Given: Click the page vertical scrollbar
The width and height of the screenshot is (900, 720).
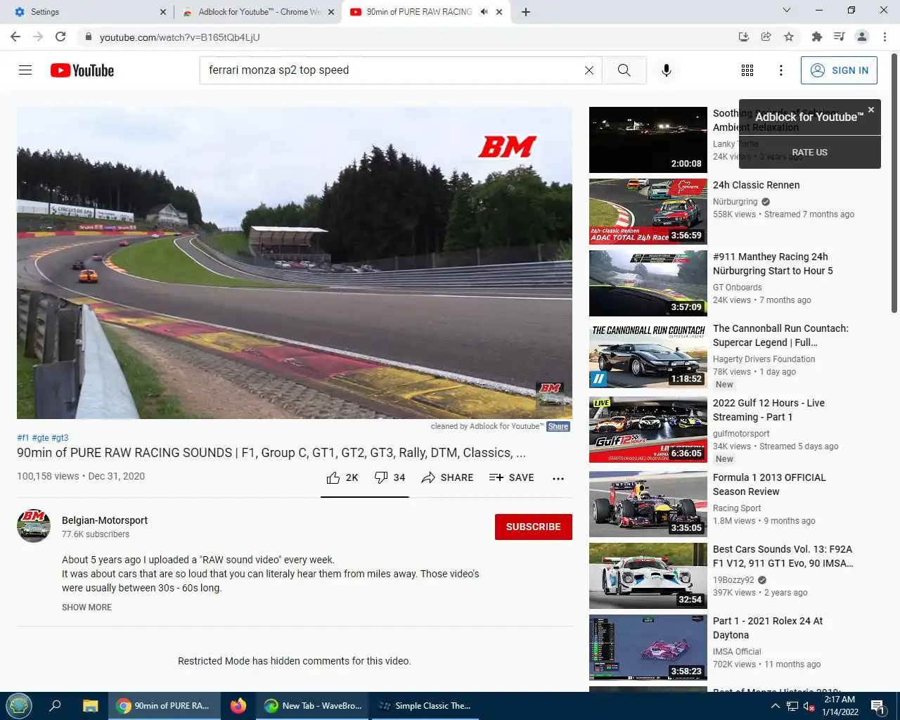Looking at the screenshot, I should [x=894, y=183].
